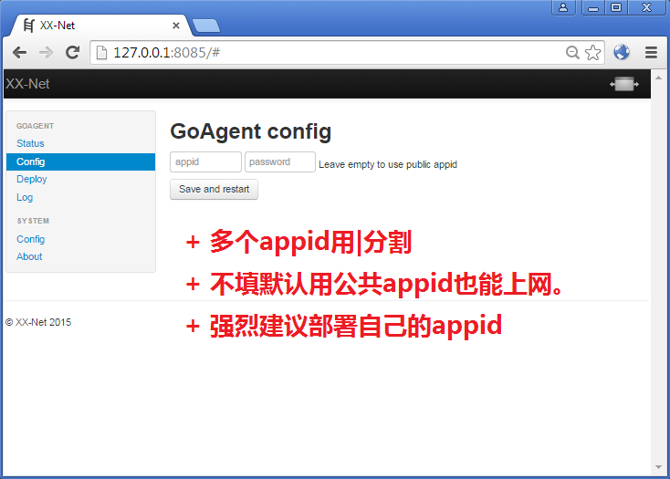Viewport: 670px width, 479px height.
Task: Click the '© XX-Net 2015' footer text
Action: (38, 322)
